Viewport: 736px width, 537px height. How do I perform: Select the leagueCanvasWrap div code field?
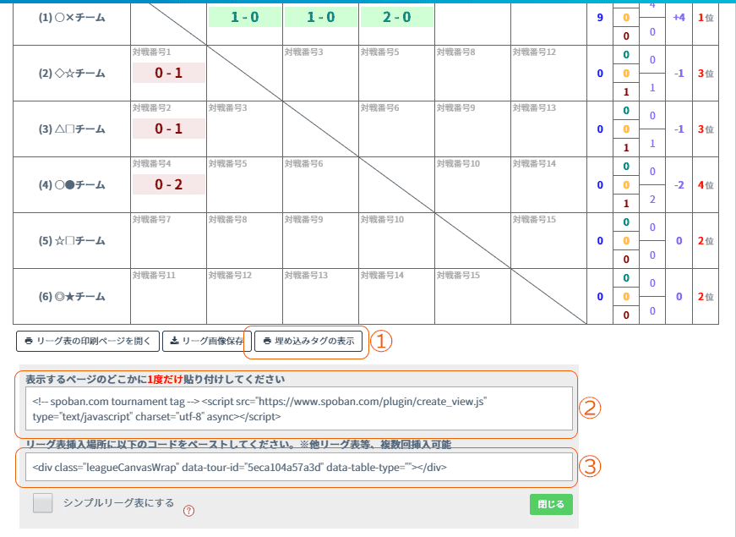299,467
